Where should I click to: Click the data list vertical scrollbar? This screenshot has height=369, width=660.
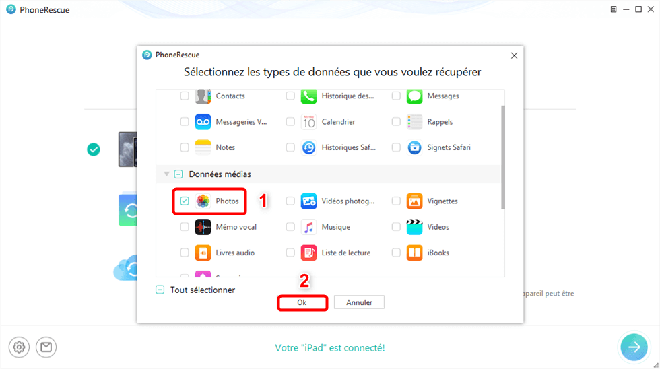click(x=502, y=157)
